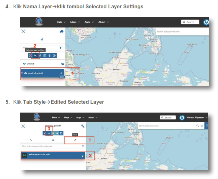Open the Style tab with brush icon

75,140
